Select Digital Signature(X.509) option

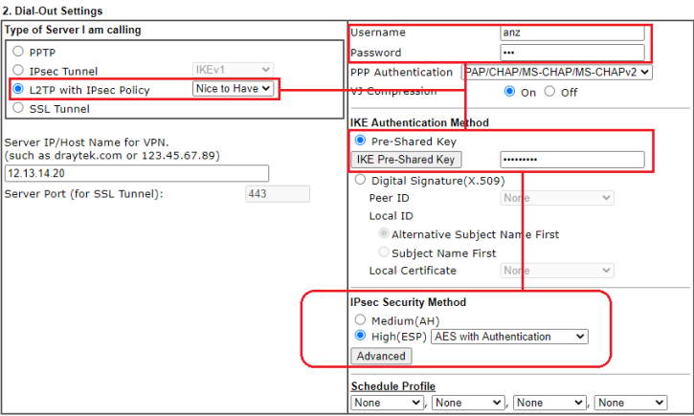click(x=360, y=179)
